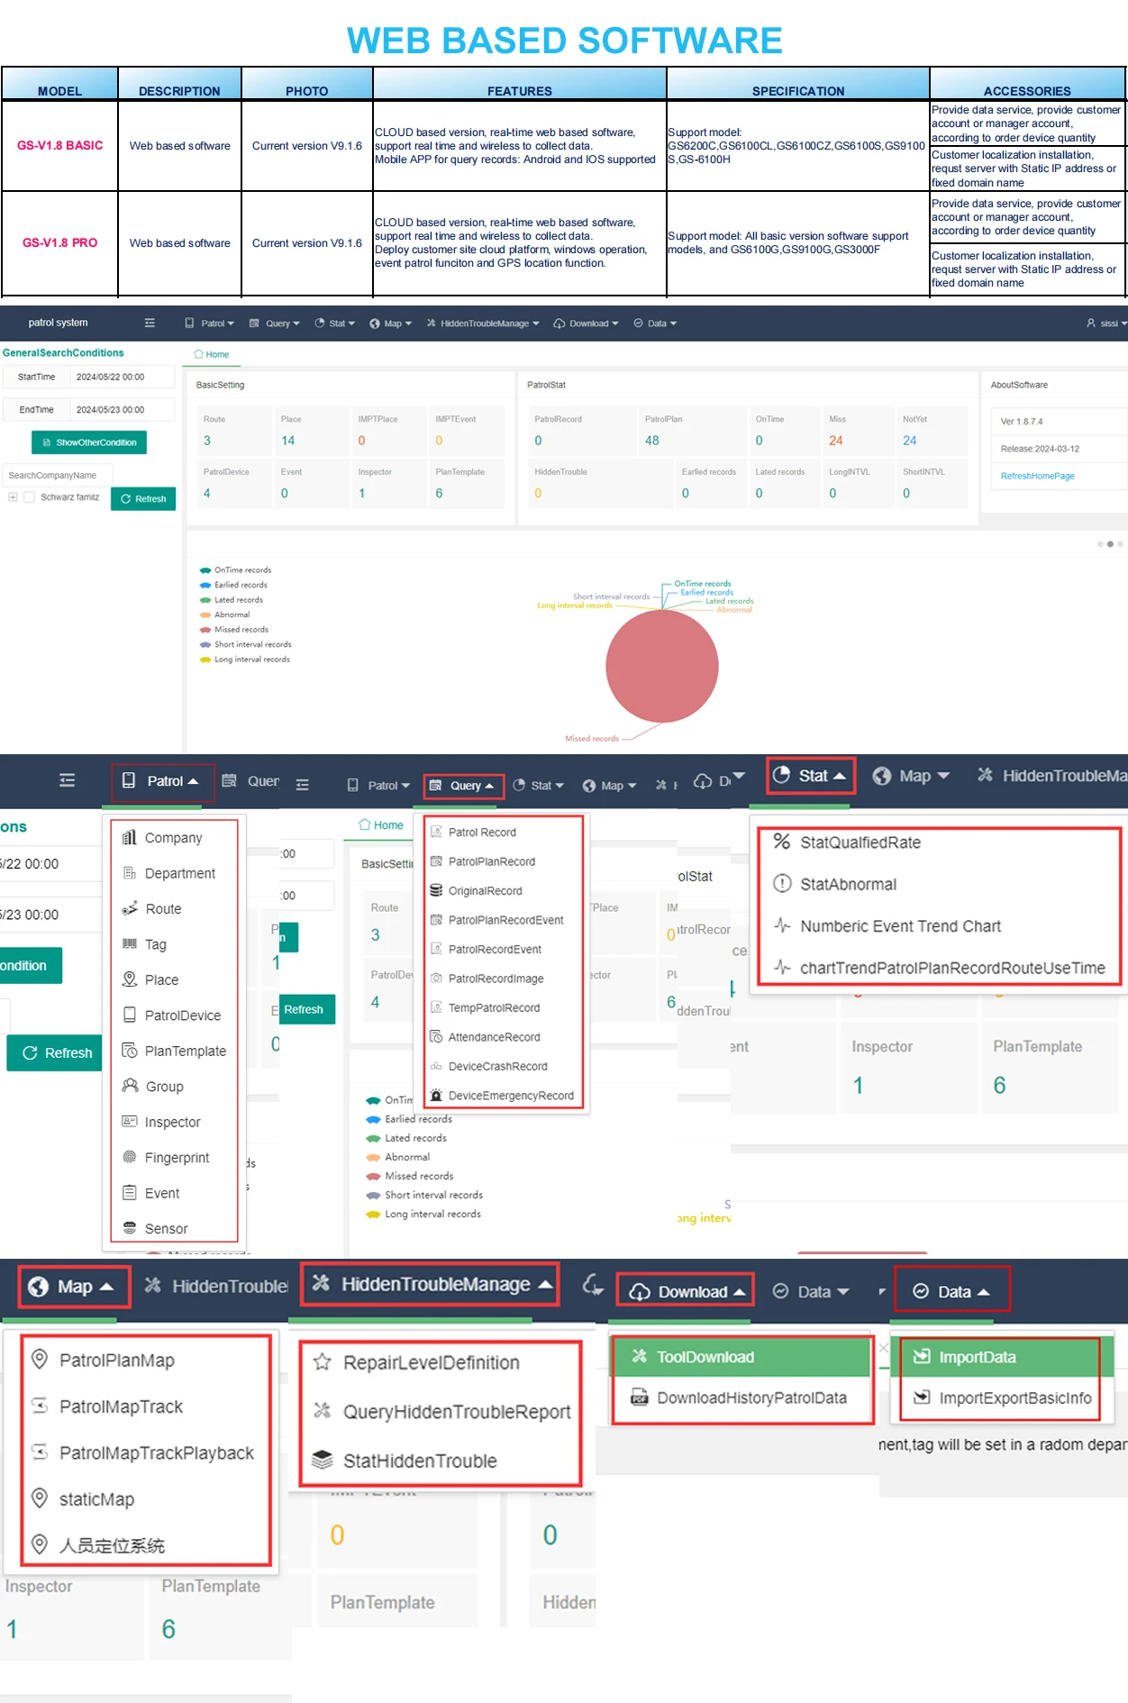Expand the Schwarz familz tree node

13,497
